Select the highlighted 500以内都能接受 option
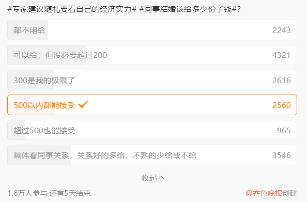The image size is (308, 202). pyautogui.click(x=152, y=105)
